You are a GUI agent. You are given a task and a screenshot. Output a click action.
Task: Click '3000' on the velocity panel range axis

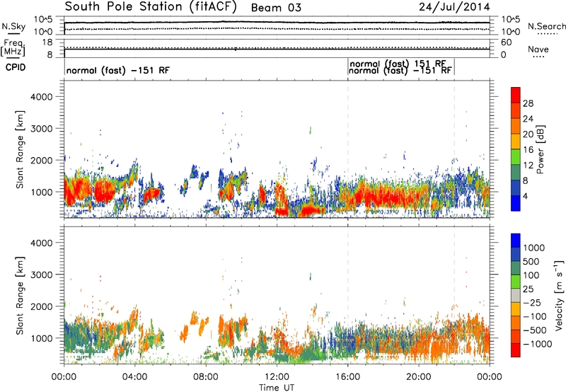point(42,275)
